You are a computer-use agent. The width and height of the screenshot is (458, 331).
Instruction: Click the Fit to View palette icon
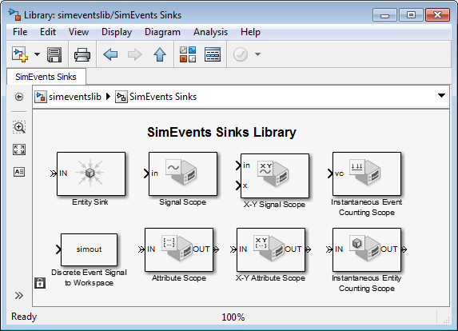pyautogui.click(x=19, y=150)
